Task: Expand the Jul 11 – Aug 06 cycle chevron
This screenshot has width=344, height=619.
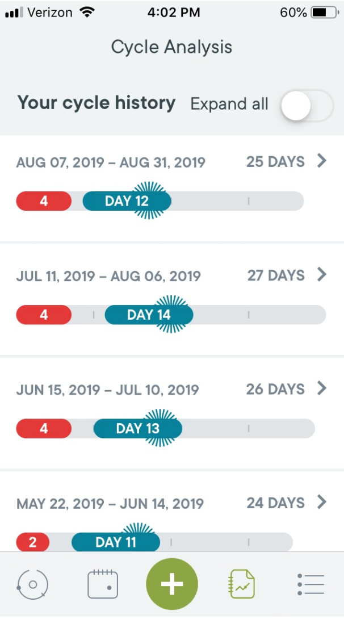Action: tap(322, 274)
